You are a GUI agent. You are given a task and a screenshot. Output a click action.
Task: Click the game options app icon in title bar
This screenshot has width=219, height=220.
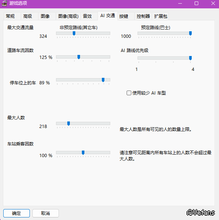pyautogui.click(x=4, y=3)
